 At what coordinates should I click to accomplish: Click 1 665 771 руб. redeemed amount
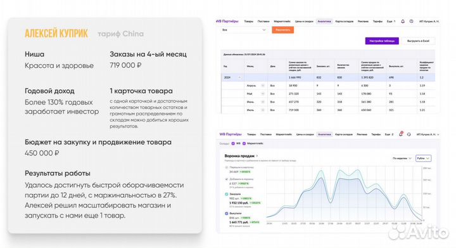pyautogui.click(x=239, y=222)
